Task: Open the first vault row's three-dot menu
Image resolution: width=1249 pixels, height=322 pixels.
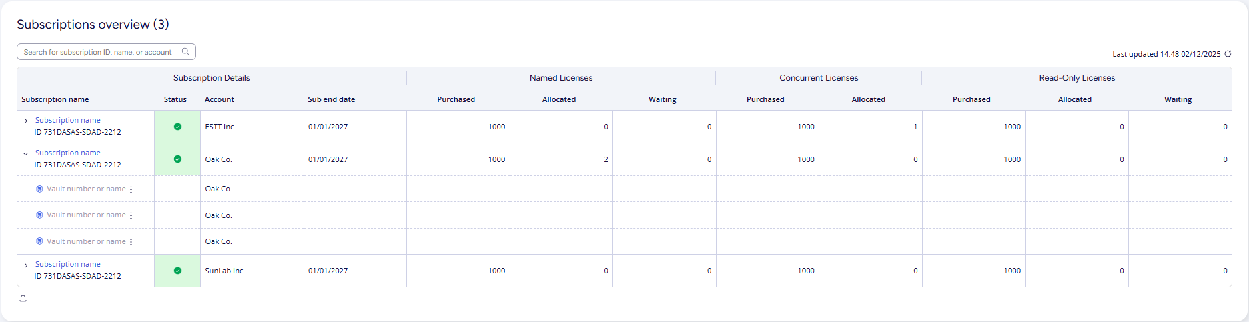Action: 131,189
